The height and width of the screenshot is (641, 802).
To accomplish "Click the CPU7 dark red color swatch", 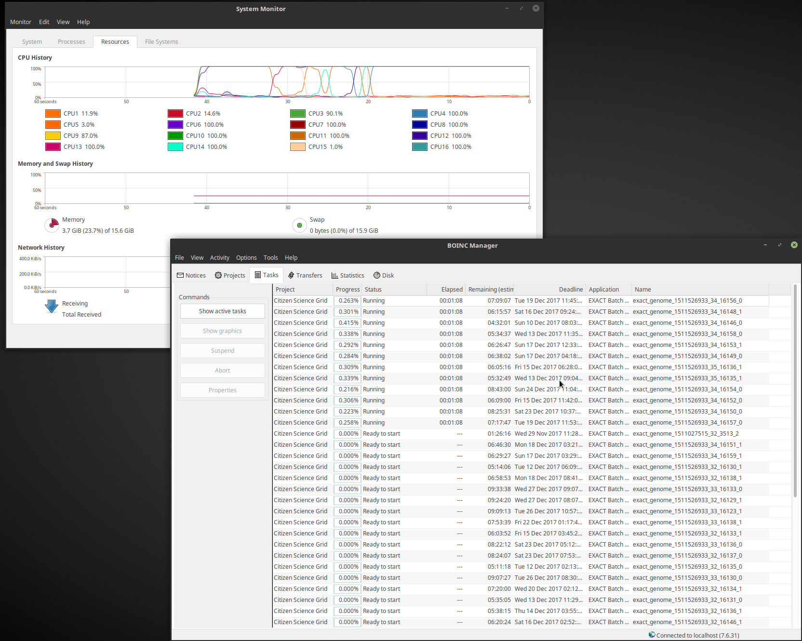I will pos(298,125).
